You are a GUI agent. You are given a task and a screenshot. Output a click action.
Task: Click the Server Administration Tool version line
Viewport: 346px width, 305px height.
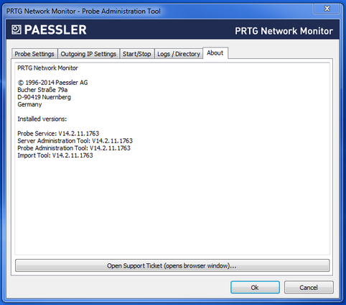click(75, 141)
